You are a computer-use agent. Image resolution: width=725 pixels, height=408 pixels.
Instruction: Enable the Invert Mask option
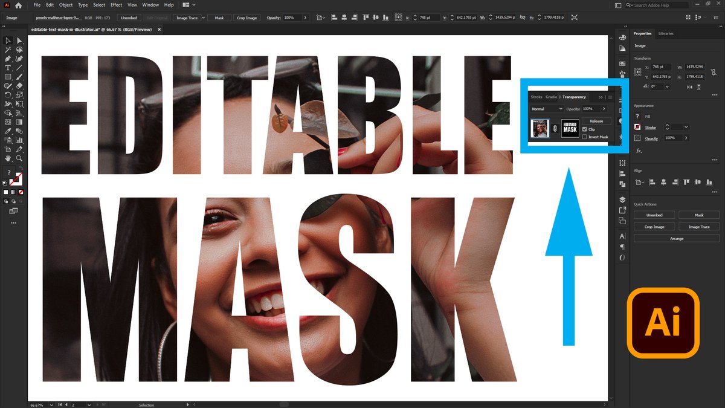click(584, 137)
